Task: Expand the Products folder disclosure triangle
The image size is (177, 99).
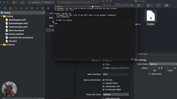Action: pyautogui.click(x=1, y=45)
